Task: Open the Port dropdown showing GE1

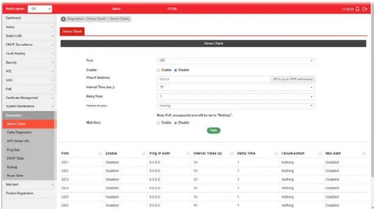Action: (x=236, y=61)
